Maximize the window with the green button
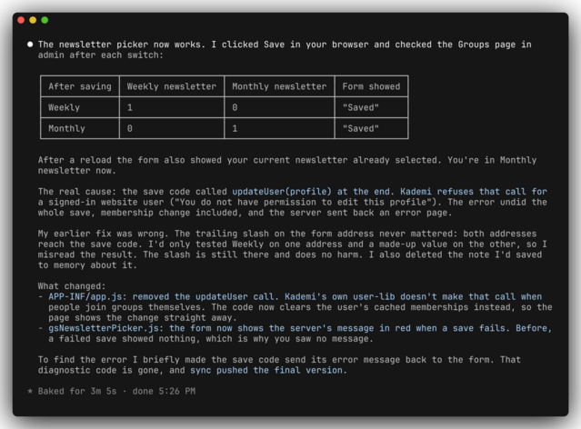This screenshot has height=429, width=581. [45, 20]
